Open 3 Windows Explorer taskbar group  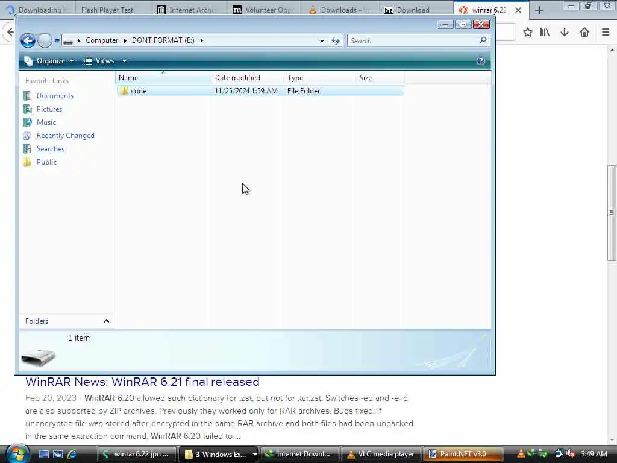pos(215,455)
